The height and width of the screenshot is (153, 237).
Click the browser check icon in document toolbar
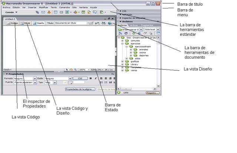click(x=91, y=23)
